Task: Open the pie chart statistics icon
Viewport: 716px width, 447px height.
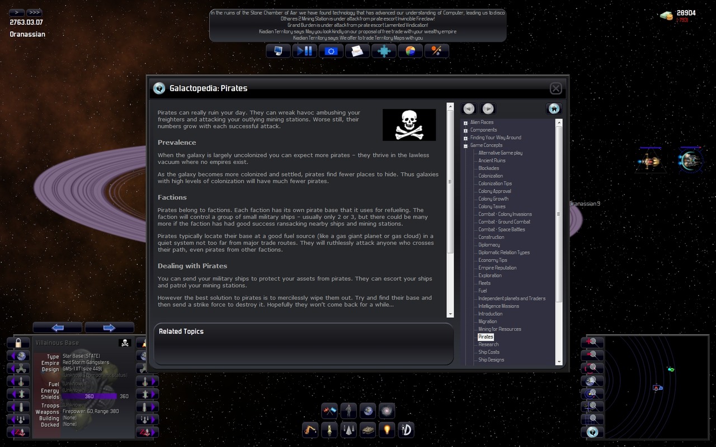Action: click(411, 51)
